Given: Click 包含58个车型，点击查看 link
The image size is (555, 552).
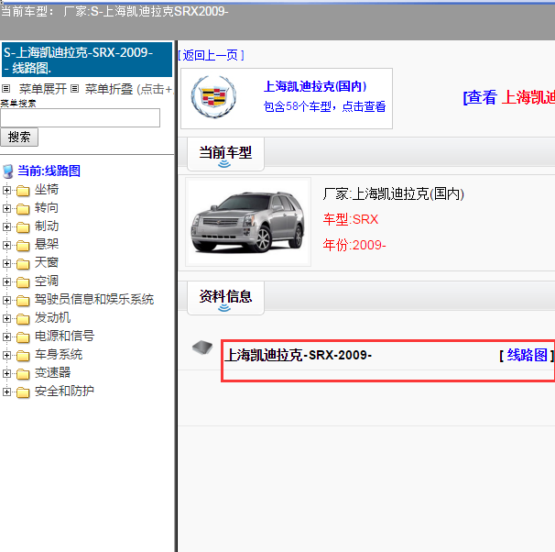Looking at the screenshot, I should [x=324, y=106].
